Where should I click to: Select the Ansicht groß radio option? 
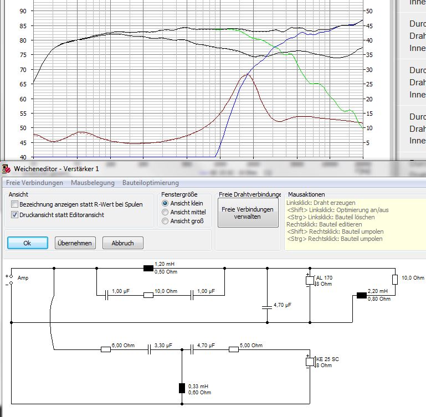pyautogui.click(x=165, y=221)
